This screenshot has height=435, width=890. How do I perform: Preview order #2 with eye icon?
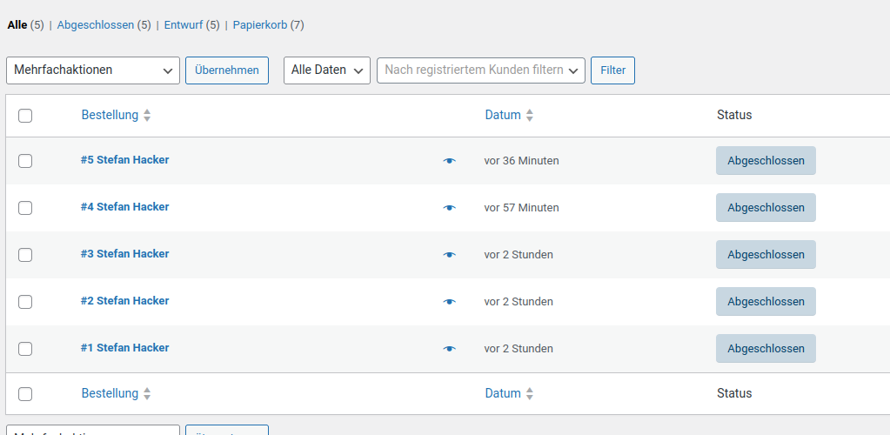click(449, 302)
